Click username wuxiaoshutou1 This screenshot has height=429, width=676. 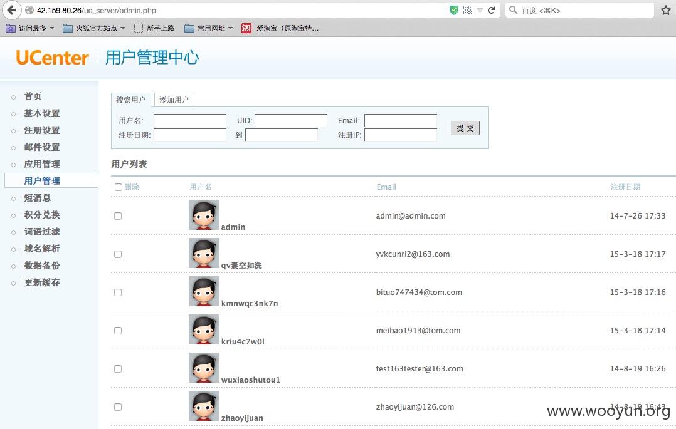(250, 380)
